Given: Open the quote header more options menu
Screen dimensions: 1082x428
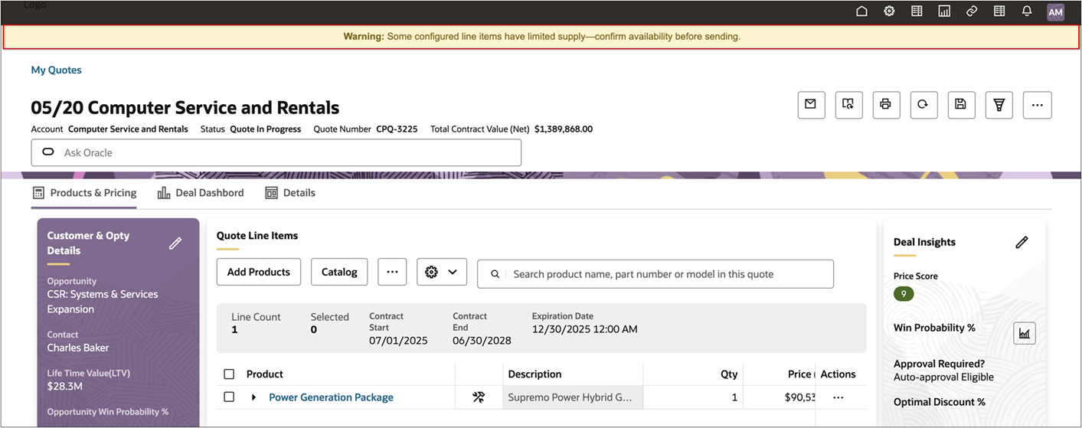Looking at the screenshot, I should (x=1037, y=105).
